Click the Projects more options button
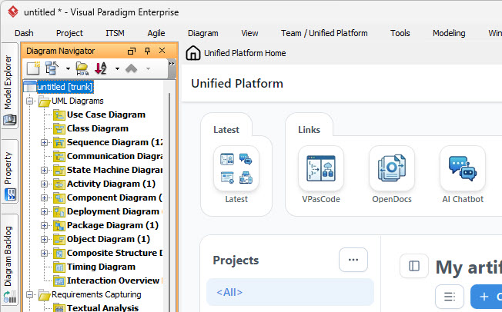This screenshot has height=312, width=502. tap(353, 260)
